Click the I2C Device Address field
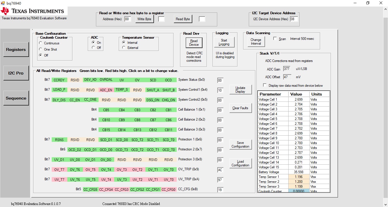 294,19
